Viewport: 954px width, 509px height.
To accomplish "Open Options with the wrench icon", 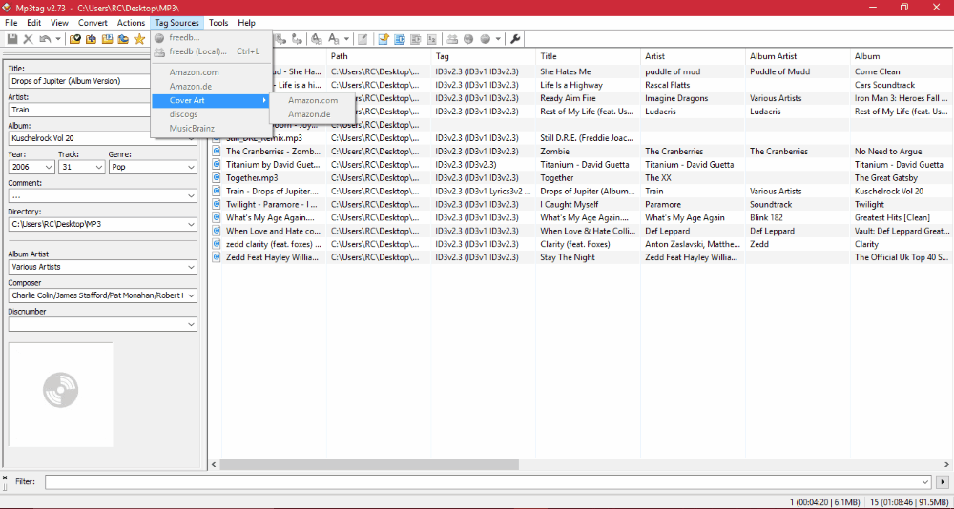I will (x=515, y=39).
